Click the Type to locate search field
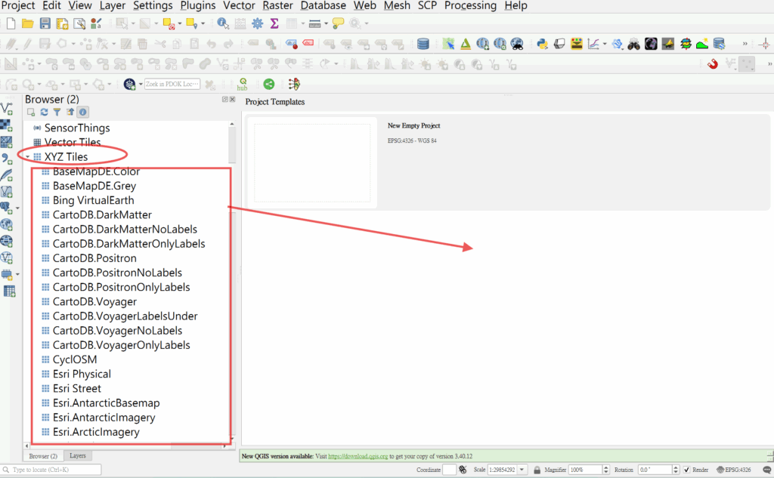Screen dimensions: 774x478 pos(54,470)
